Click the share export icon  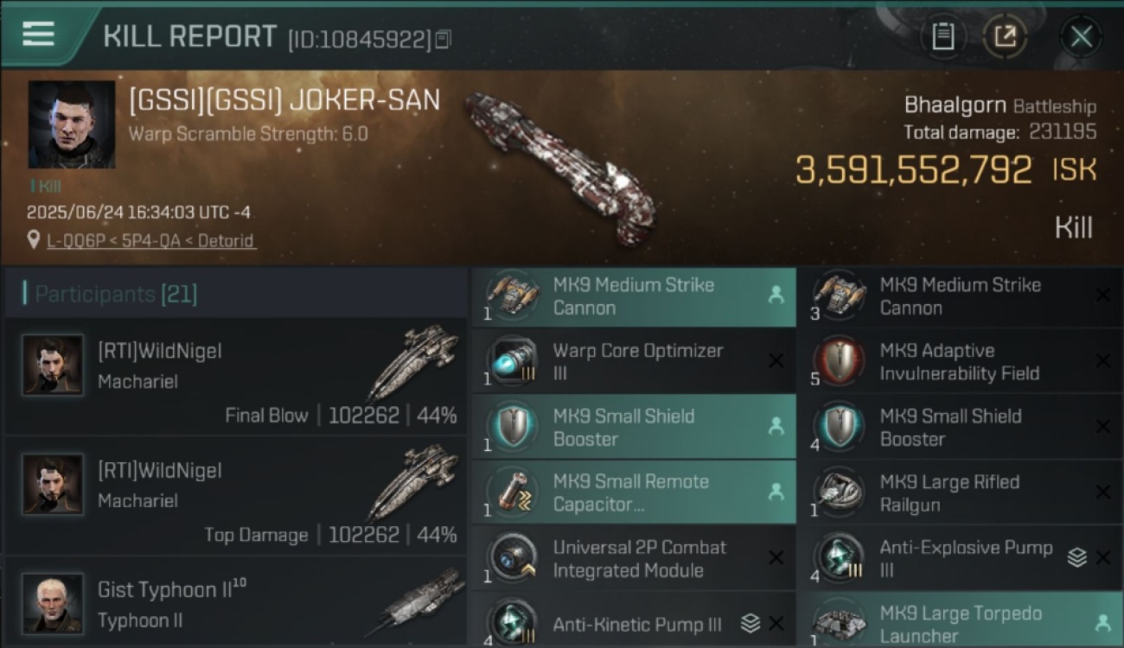pos(1005,36)
